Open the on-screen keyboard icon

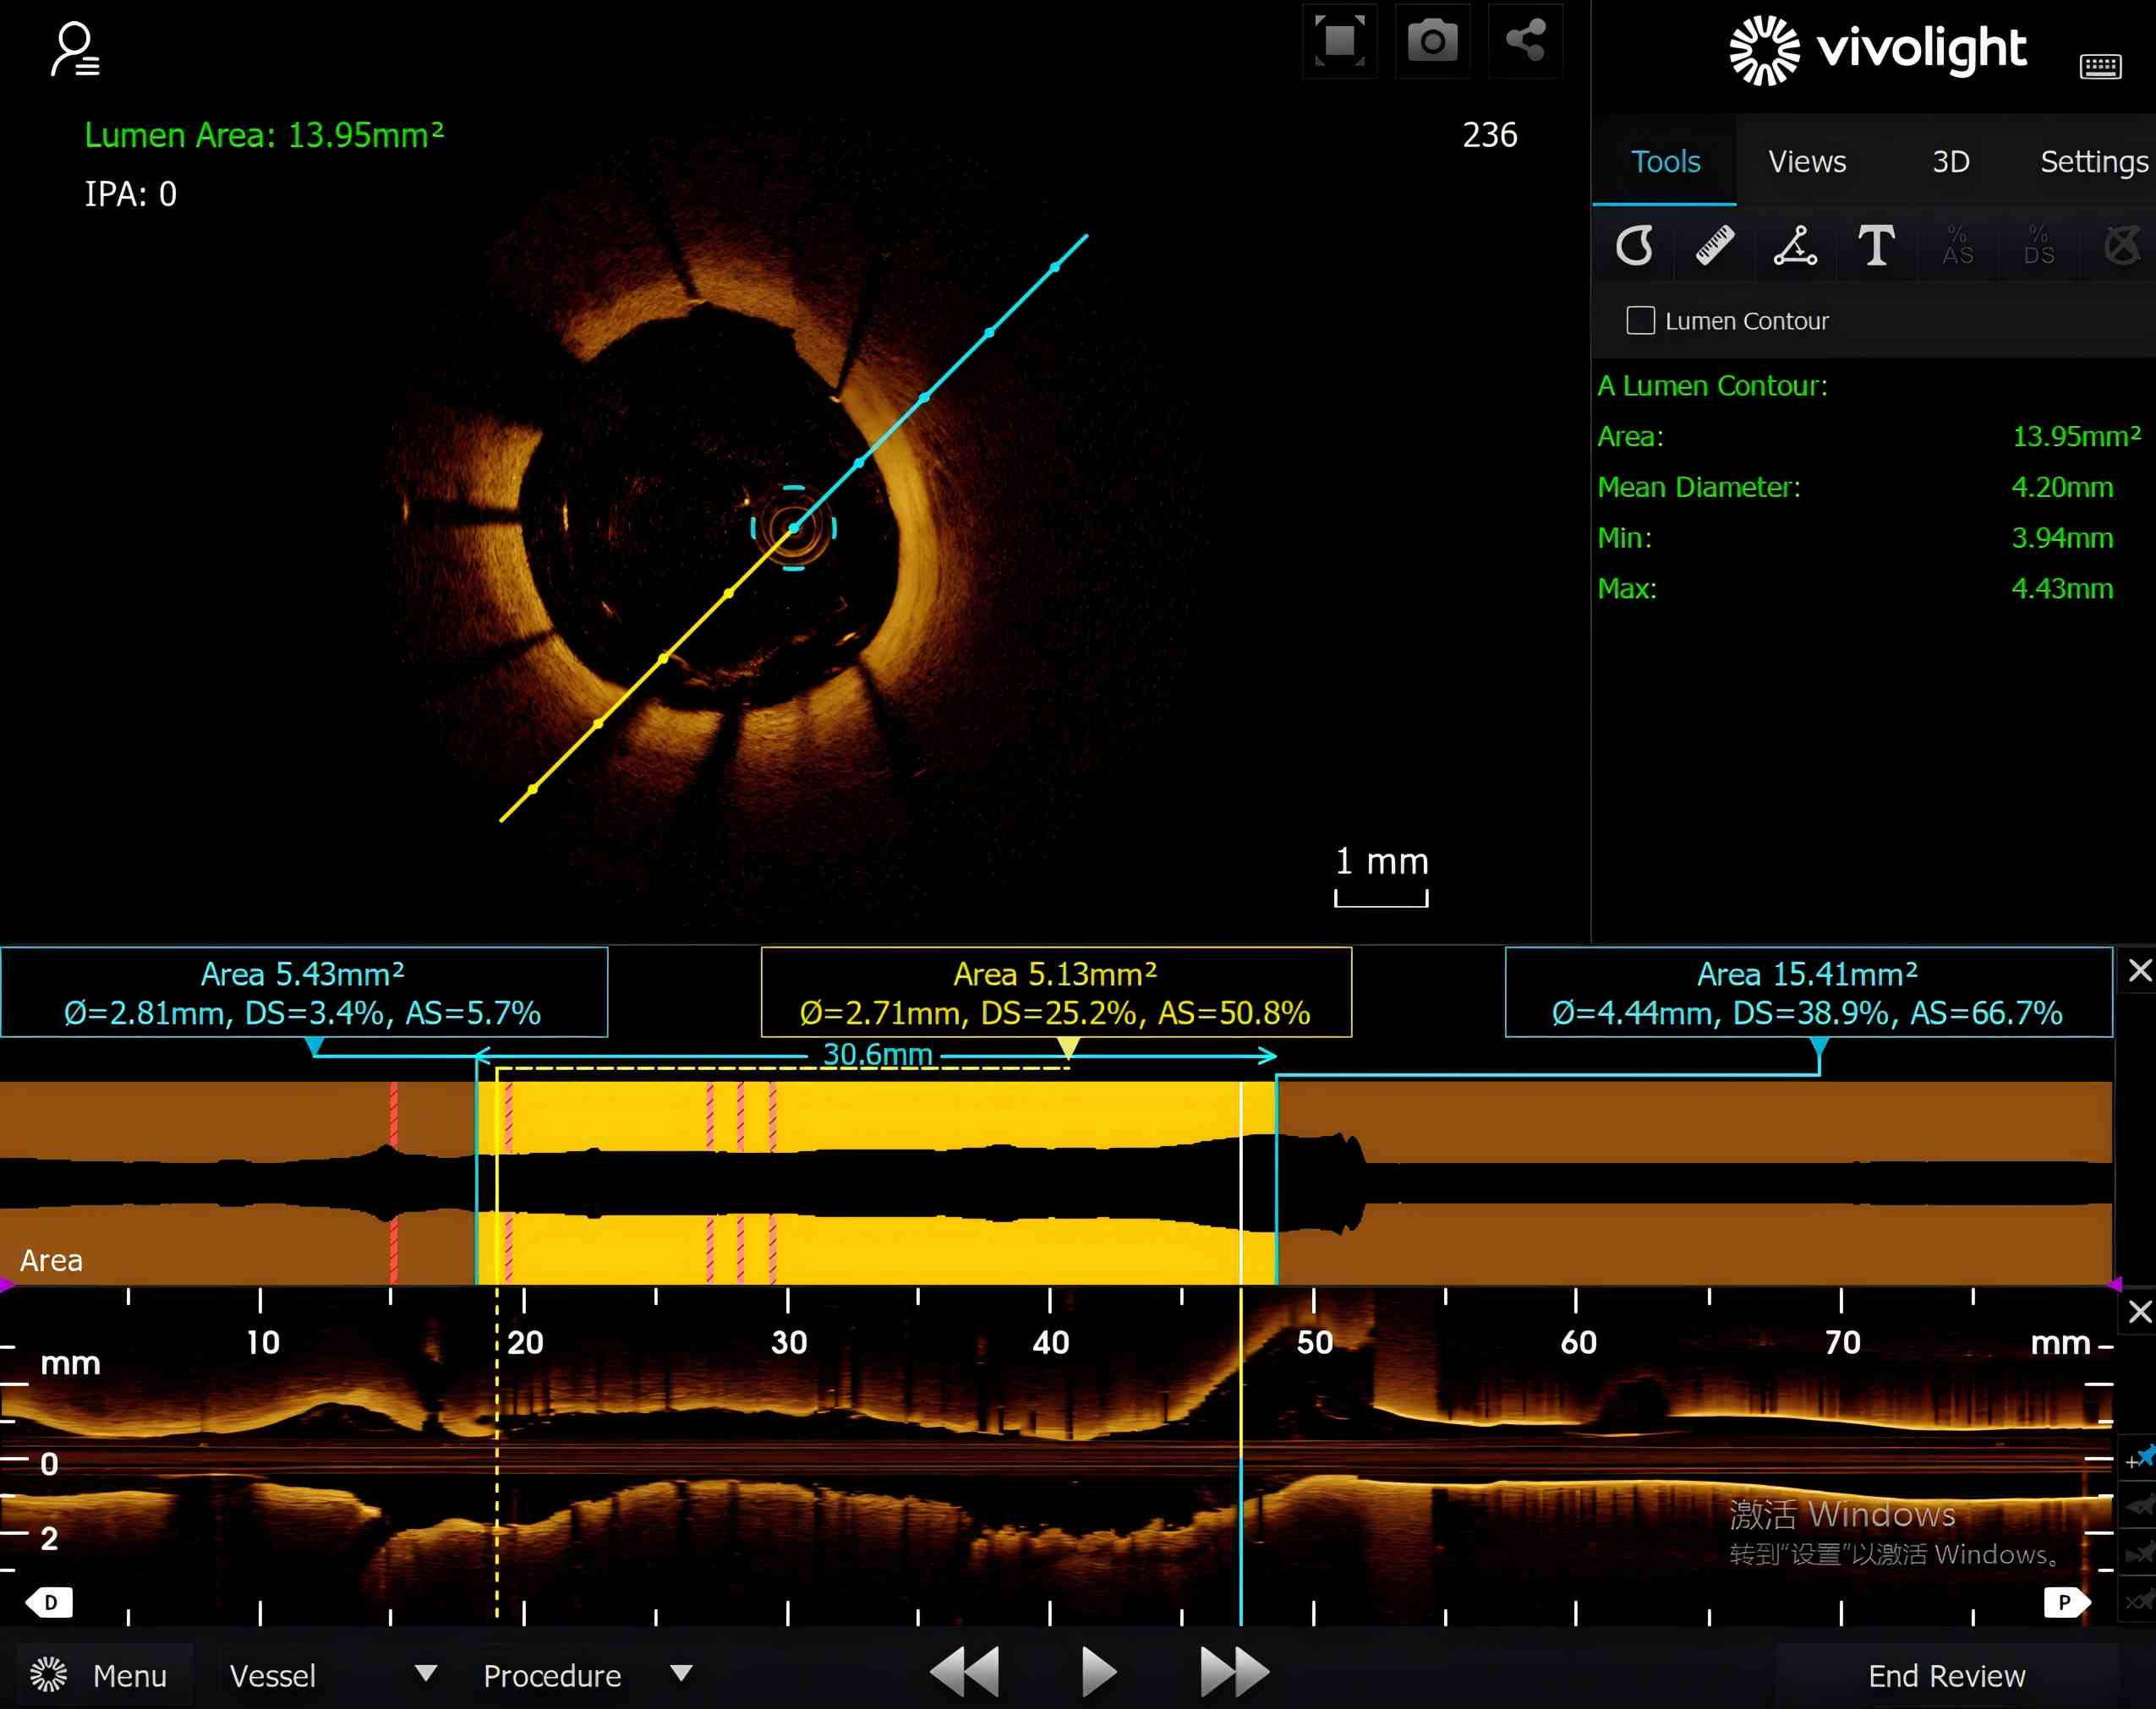tap(2100, 67)
